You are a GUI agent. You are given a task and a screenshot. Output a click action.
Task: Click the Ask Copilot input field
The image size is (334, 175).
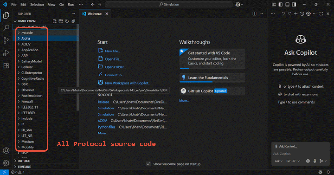click(x=300, y=153)
